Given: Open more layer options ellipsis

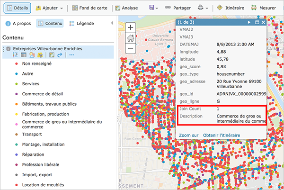Looking at the screenshot, I should coord(71,55).
